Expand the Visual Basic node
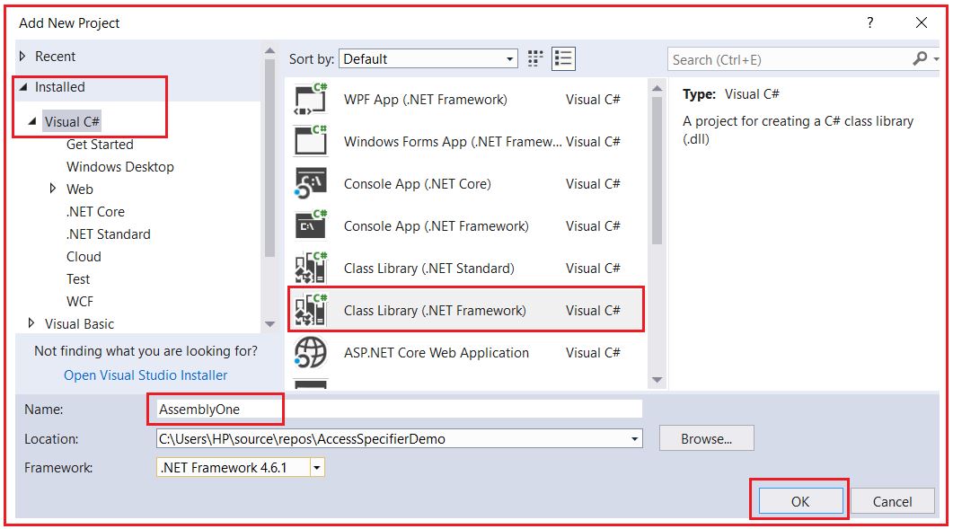 (31, 322)
